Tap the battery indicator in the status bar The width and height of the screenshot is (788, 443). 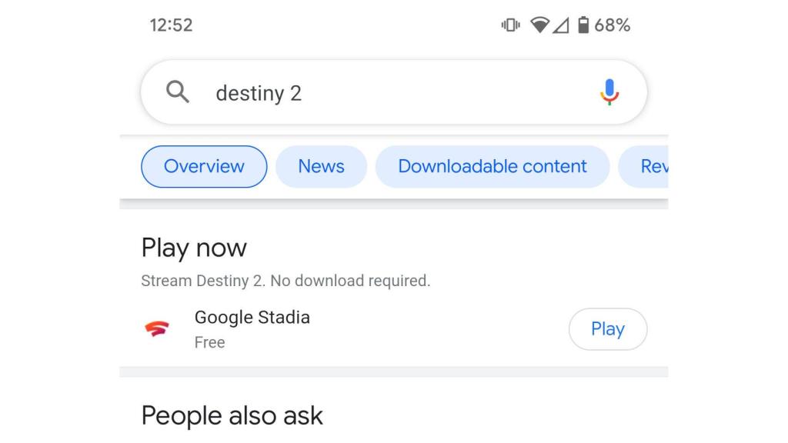pyautogui.click(x=585, y=25)
